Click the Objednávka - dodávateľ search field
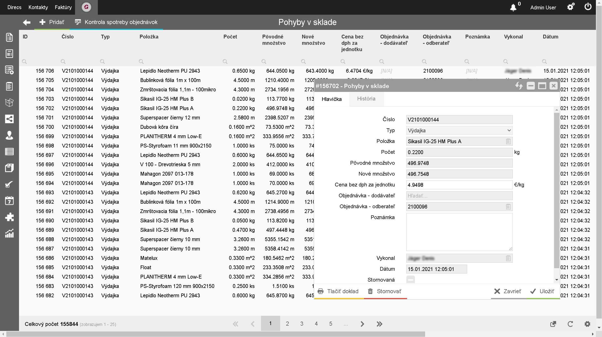 click(459, 196)
